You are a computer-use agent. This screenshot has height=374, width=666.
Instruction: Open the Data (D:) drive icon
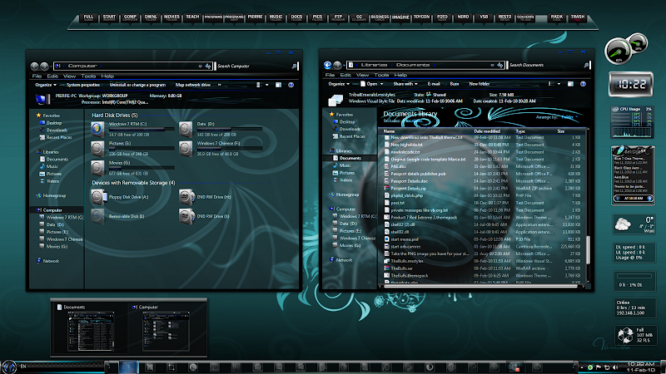click(x=186, y=129)
